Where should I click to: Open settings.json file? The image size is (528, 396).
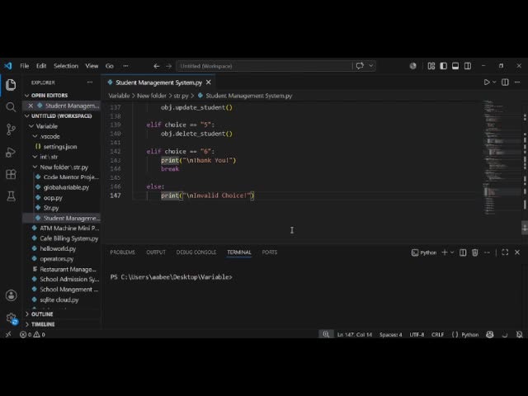(61, 147)
